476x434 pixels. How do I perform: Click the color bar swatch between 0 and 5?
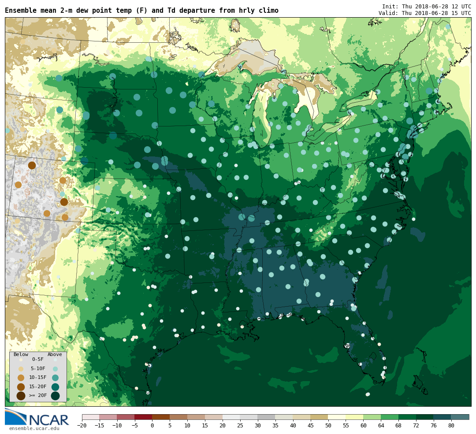tap(161, 417)
